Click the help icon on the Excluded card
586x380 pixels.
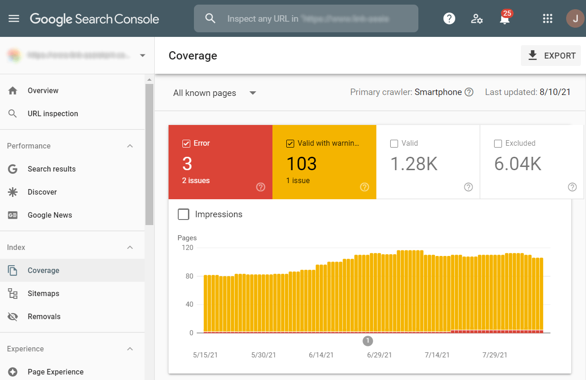click(x=573, y=187)
